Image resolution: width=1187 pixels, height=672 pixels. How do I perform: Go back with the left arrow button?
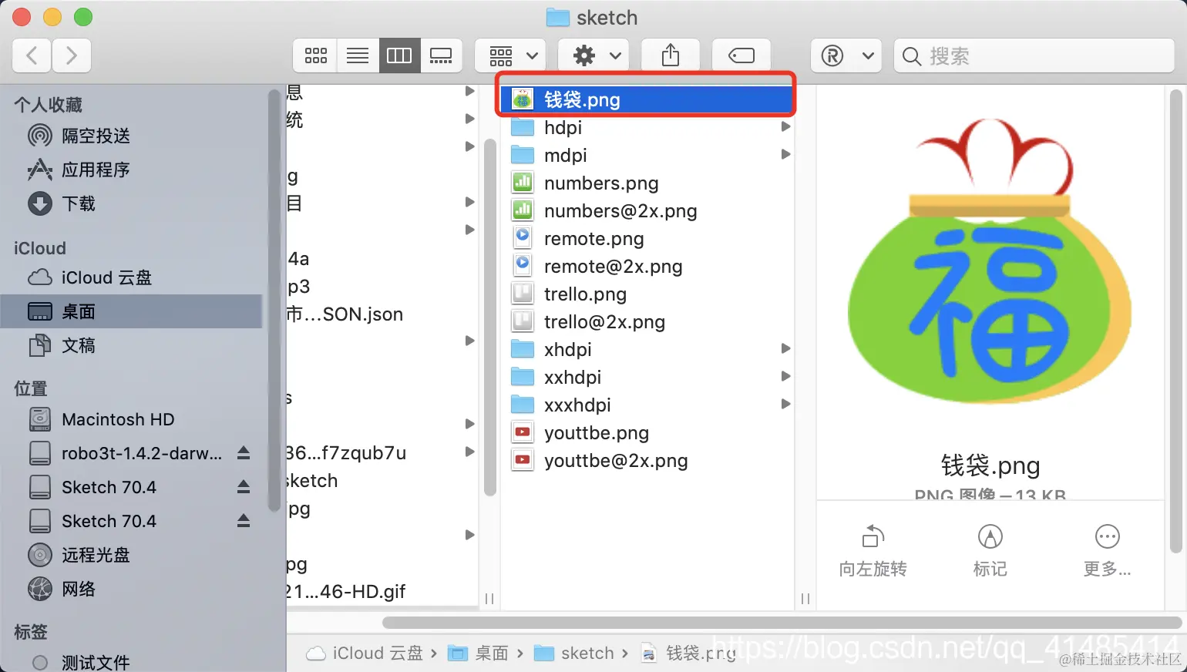(32, 55)
